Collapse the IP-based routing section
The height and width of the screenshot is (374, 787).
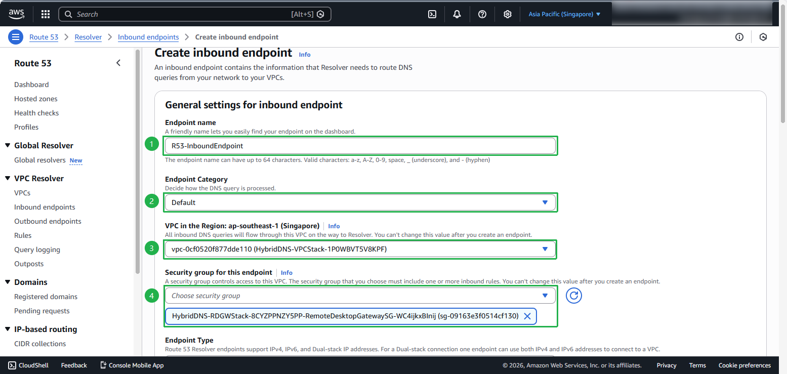coord(8,329)
